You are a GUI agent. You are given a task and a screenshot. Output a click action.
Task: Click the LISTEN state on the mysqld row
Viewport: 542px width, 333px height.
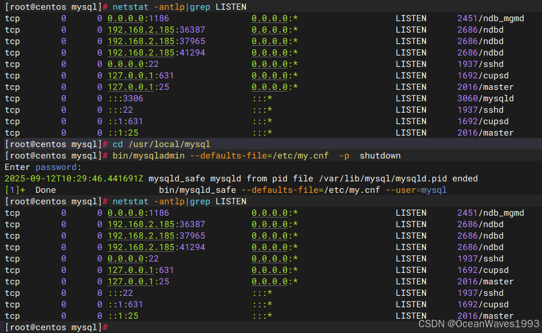[x=411, y=98]
